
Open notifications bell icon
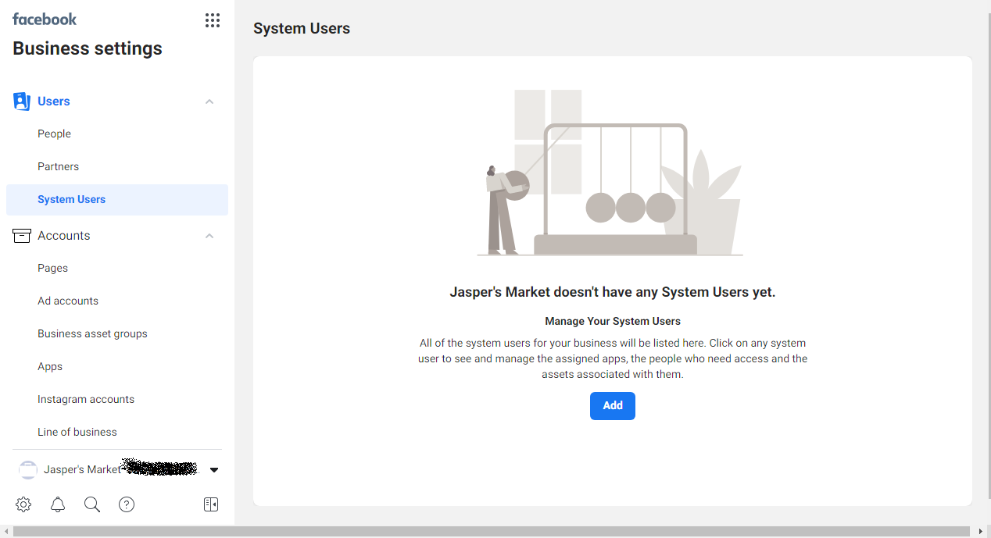point(58,504)
